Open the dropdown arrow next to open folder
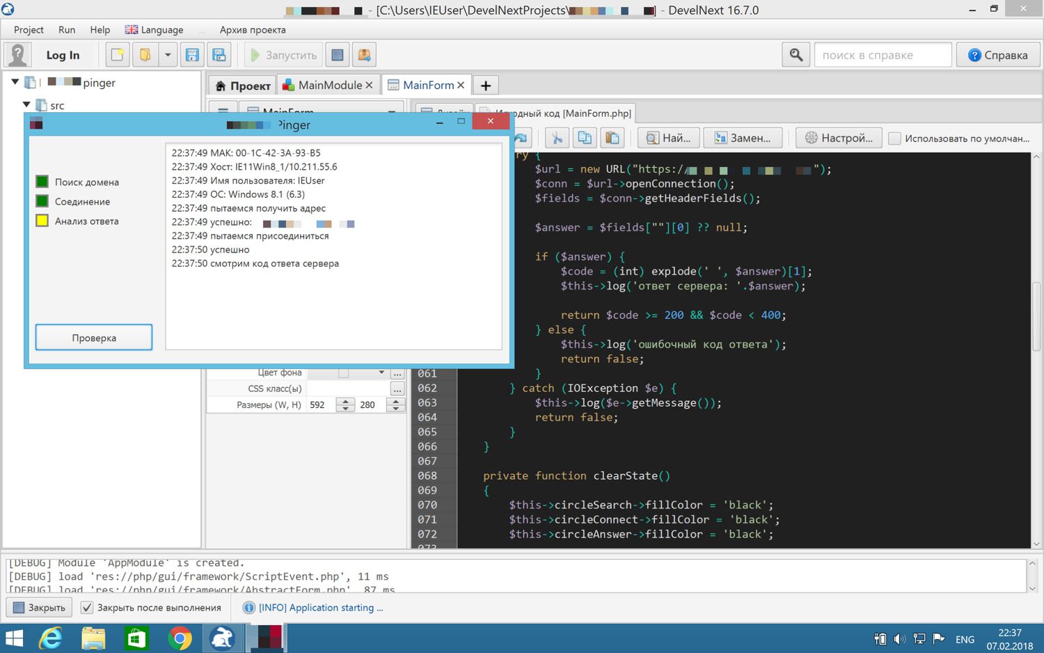 click(168, 55)
